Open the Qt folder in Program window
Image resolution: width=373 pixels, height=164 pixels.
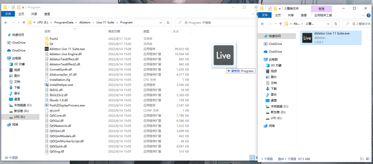click(x=51, y=44)
